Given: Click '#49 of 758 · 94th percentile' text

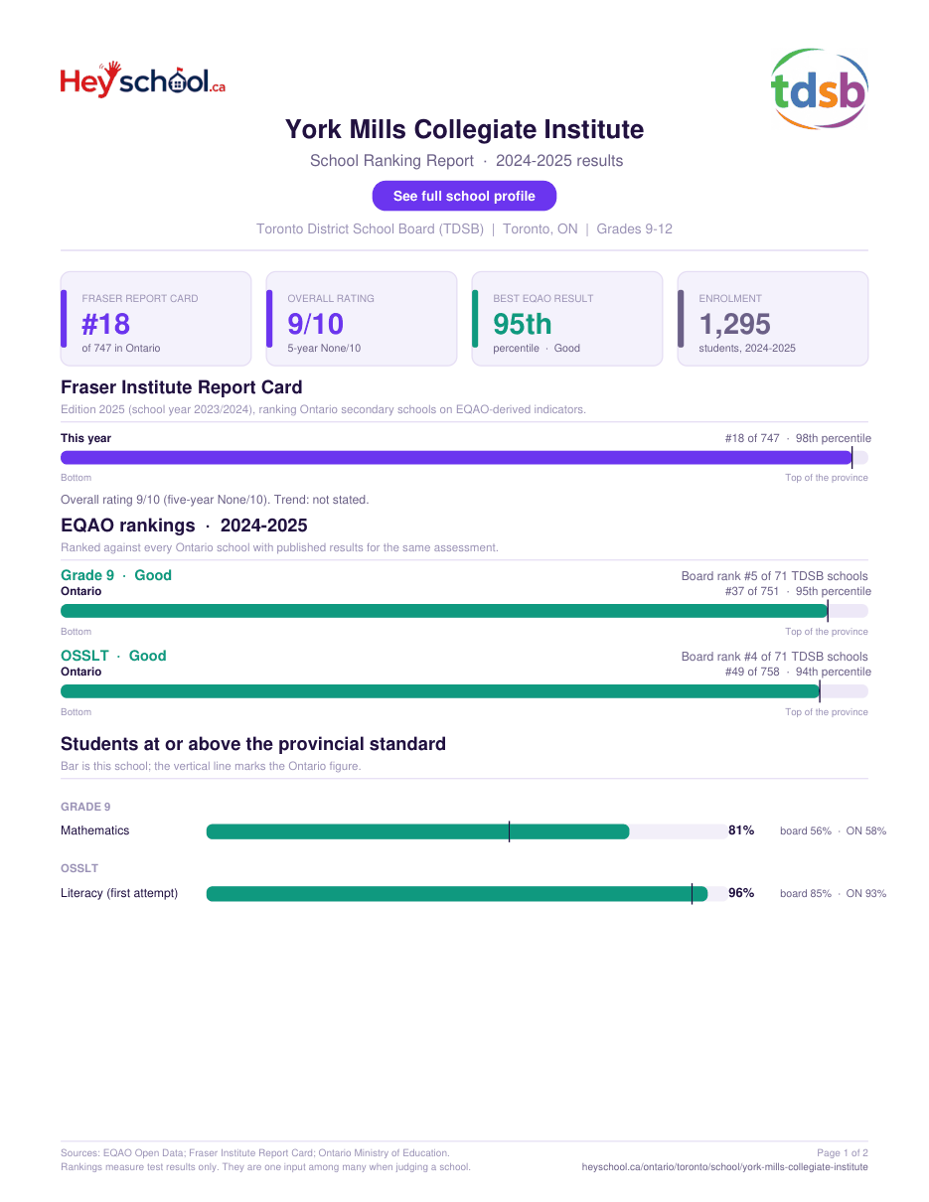Looking at the screenshot, I should point(798,673).
